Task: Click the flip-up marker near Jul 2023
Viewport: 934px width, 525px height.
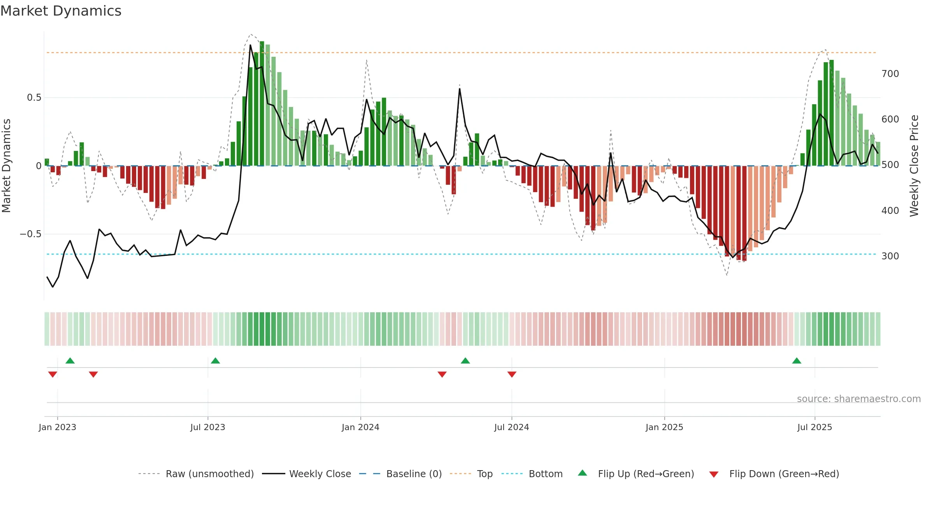Action: 215,360
